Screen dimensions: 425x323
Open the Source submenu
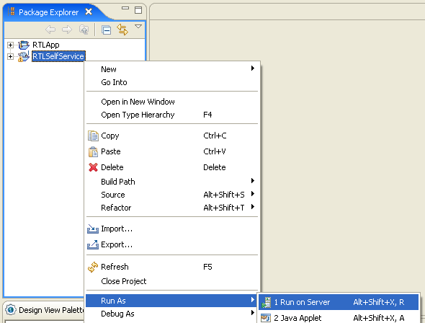171,195
